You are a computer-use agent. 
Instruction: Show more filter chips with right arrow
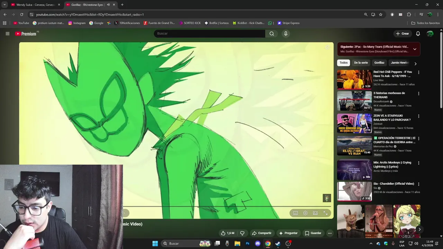point(415,64)
